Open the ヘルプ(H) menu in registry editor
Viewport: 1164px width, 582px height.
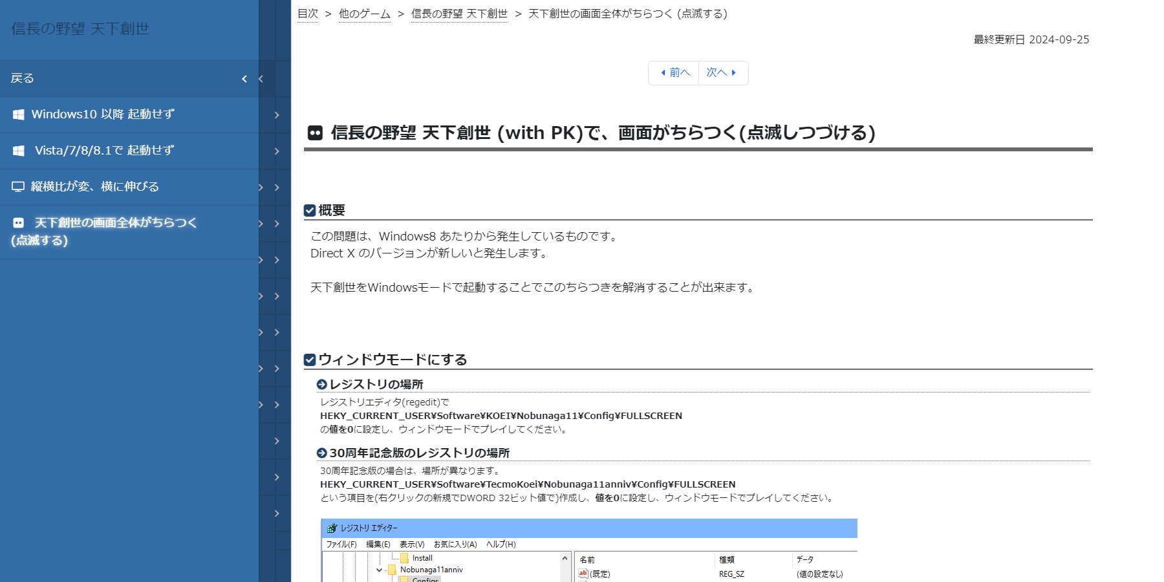tap(501, 544)
